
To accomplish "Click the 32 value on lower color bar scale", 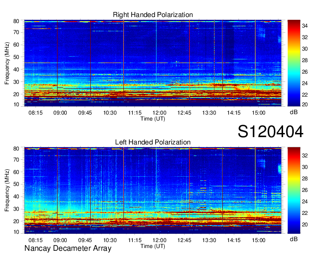I will point(305,156).
